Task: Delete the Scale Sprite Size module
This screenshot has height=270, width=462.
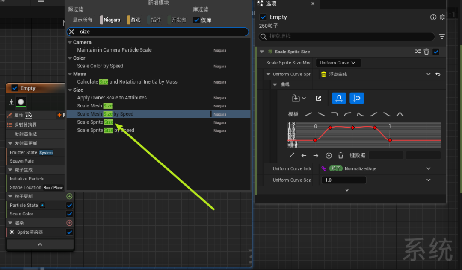Action: [426, 52]
